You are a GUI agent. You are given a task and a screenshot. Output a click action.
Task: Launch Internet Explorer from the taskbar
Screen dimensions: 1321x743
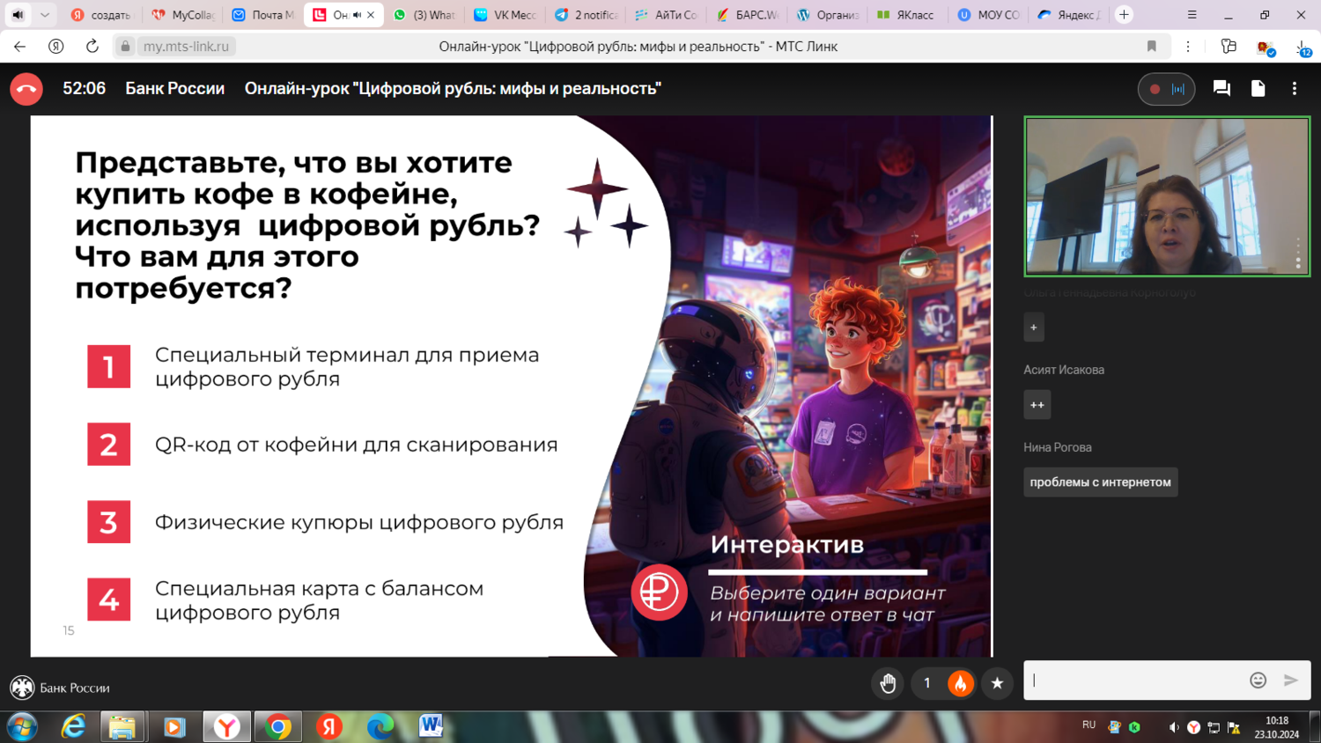[x=73, y=727]
